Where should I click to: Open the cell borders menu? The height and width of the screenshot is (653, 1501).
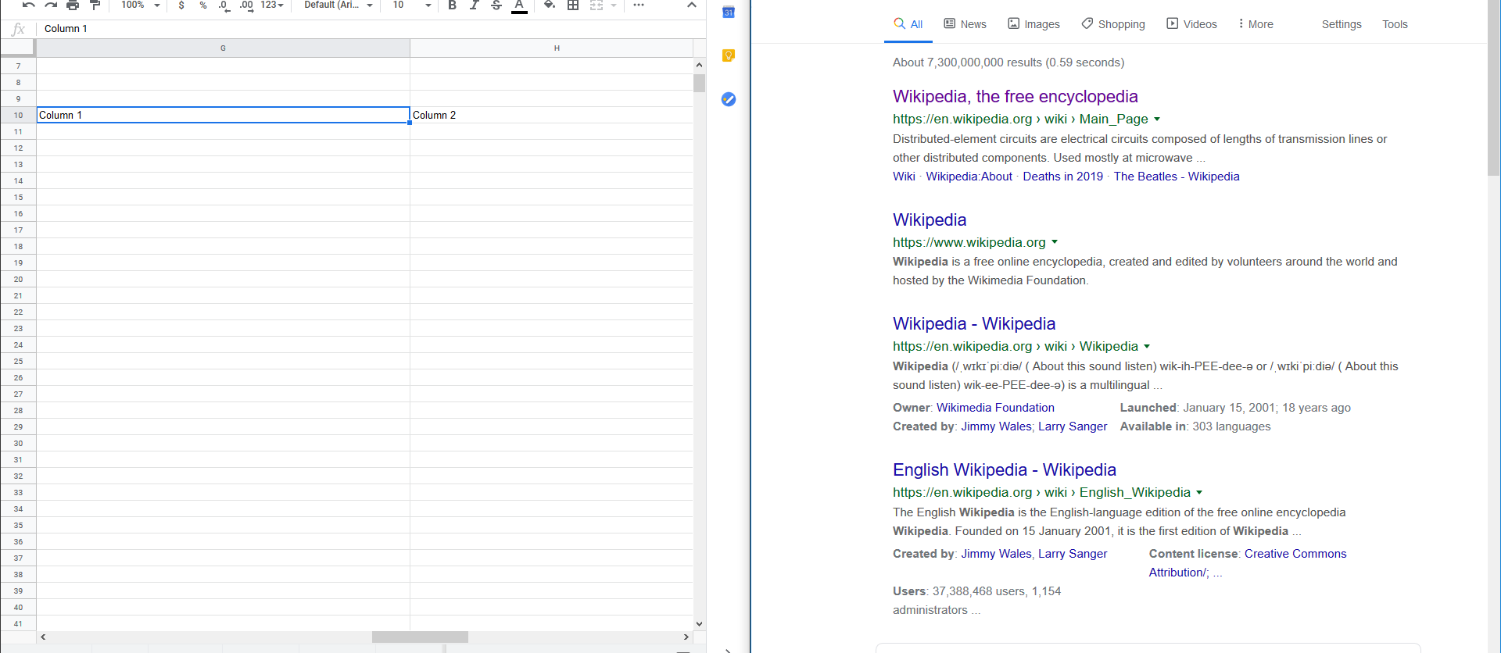(x=573, y=5)
